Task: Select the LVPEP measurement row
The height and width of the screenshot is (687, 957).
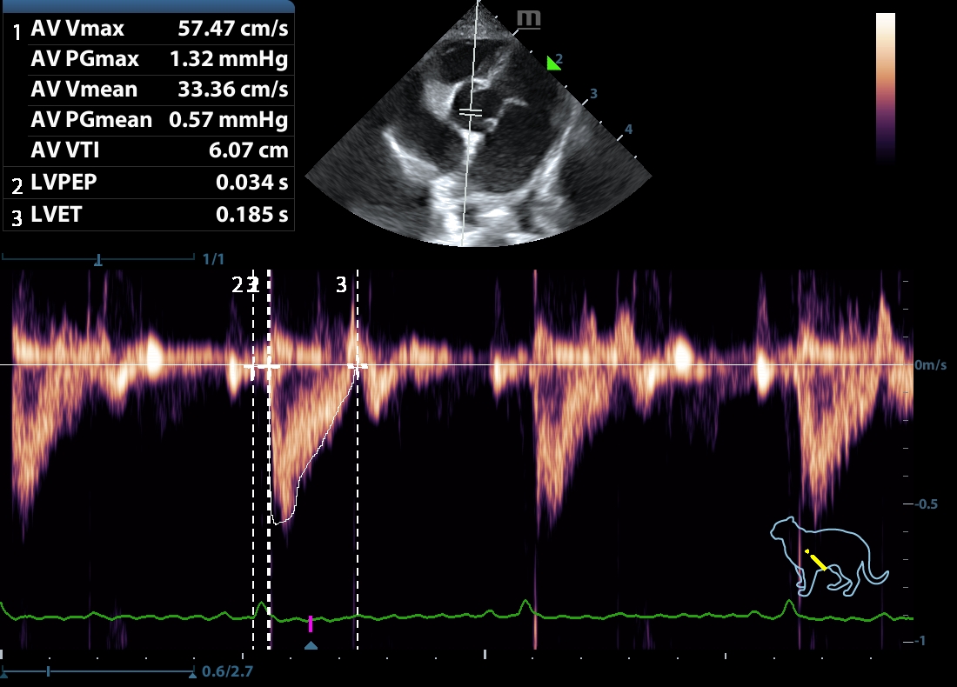Action: (x=148, y=183)
